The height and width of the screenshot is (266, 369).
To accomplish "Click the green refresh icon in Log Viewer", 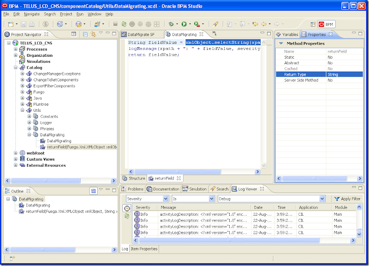I will click(127, 216).
